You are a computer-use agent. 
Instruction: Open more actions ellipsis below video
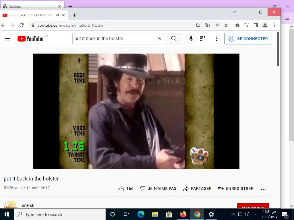[x=263, y=189]
